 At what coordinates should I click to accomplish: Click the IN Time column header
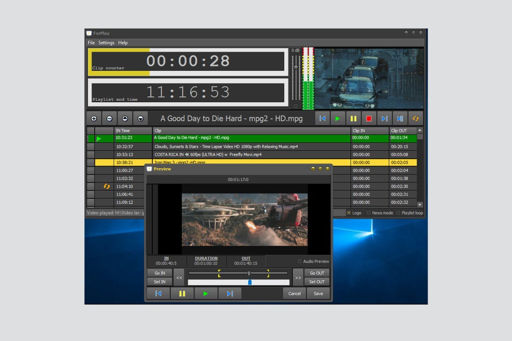click(x=133, y=131)
